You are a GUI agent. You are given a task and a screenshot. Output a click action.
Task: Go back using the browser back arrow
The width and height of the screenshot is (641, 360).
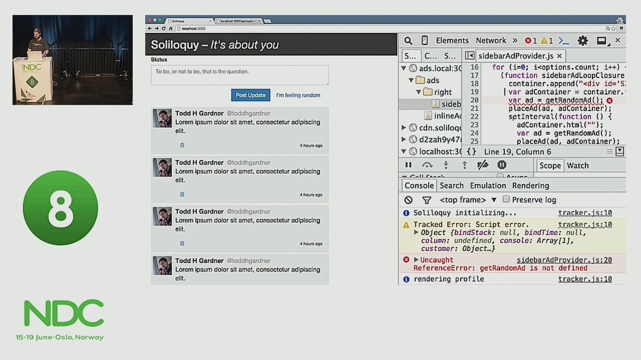pos(150,29)
